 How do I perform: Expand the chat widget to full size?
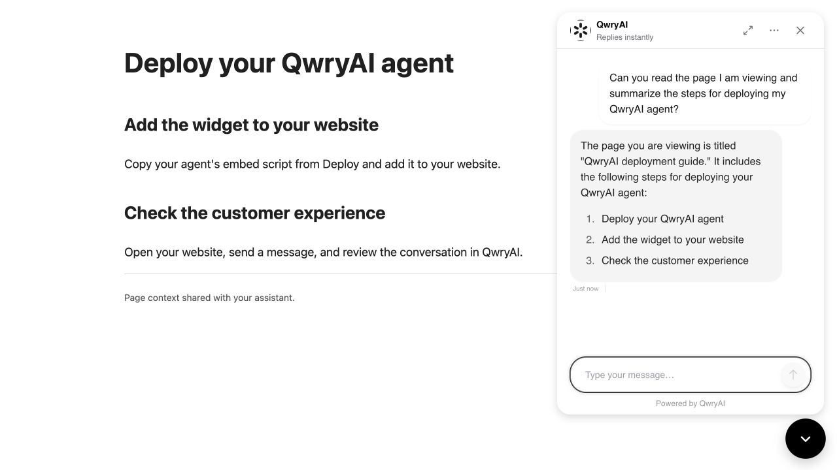click(748, 31)
